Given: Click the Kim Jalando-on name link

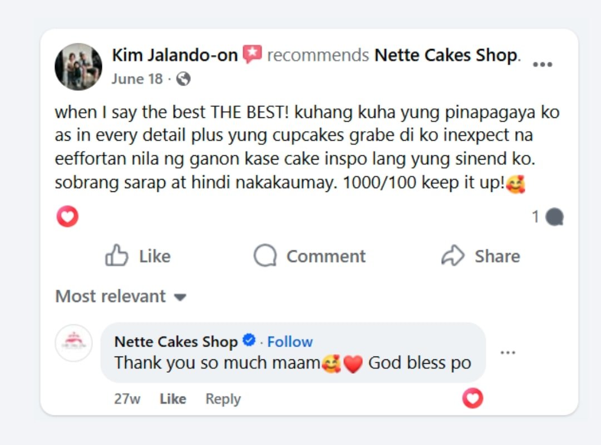Looking at the screenshot, I should [x=175, y=55].
